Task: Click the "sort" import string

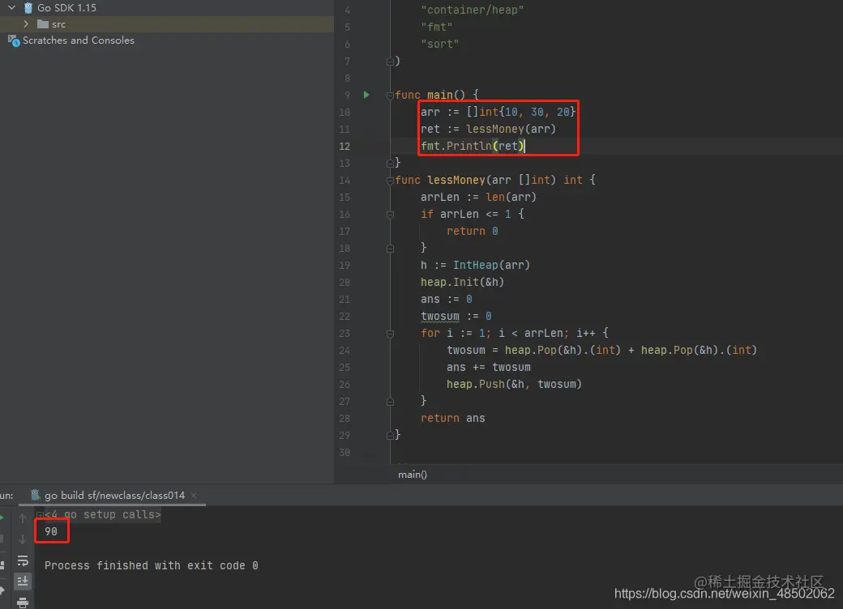Action: [440, 44]
